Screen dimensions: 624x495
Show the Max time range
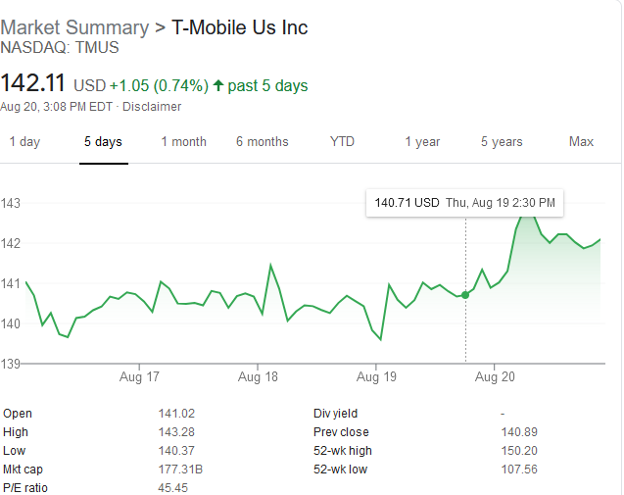coord(581,142)
